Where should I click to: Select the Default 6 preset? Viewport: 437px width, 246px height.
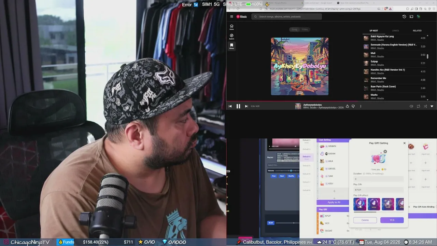pos(307,174)
